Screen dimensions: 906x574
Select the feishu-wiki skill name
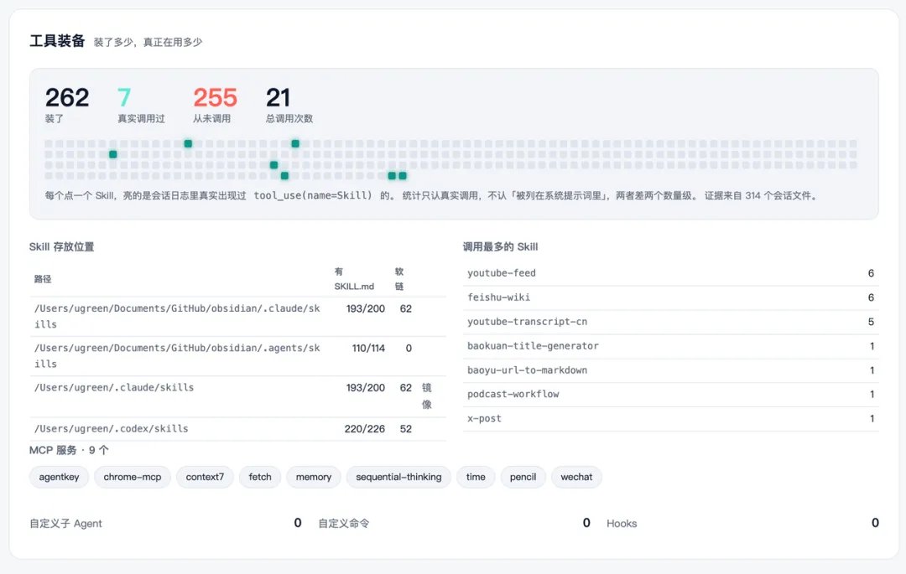coord(498,297)
